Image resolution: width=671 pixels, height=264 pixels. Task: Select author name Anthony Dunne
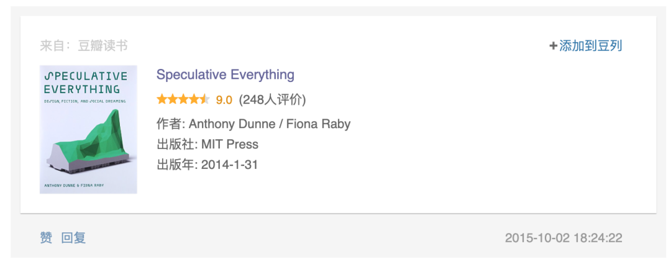click(231, 124)
